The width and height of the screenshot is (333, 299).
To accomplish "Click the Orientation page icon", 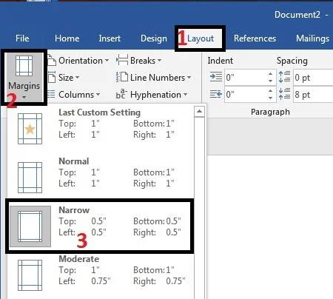I will [x=52, y=60].
